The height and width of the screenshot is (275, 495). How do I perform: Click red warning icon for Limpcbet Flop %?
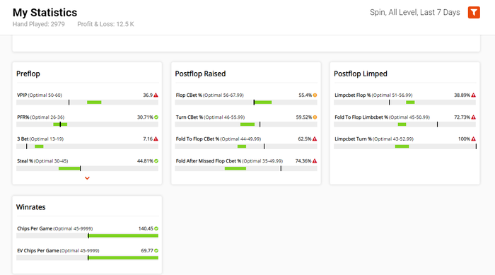click(x=474, y=95)
